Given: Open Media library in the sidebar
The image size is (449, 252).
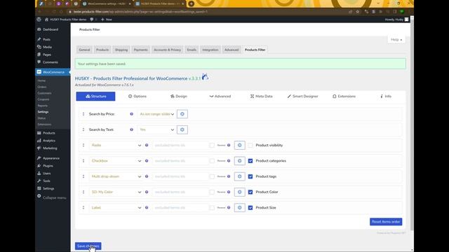Looking at the screenshot, I should click(47, 47).
